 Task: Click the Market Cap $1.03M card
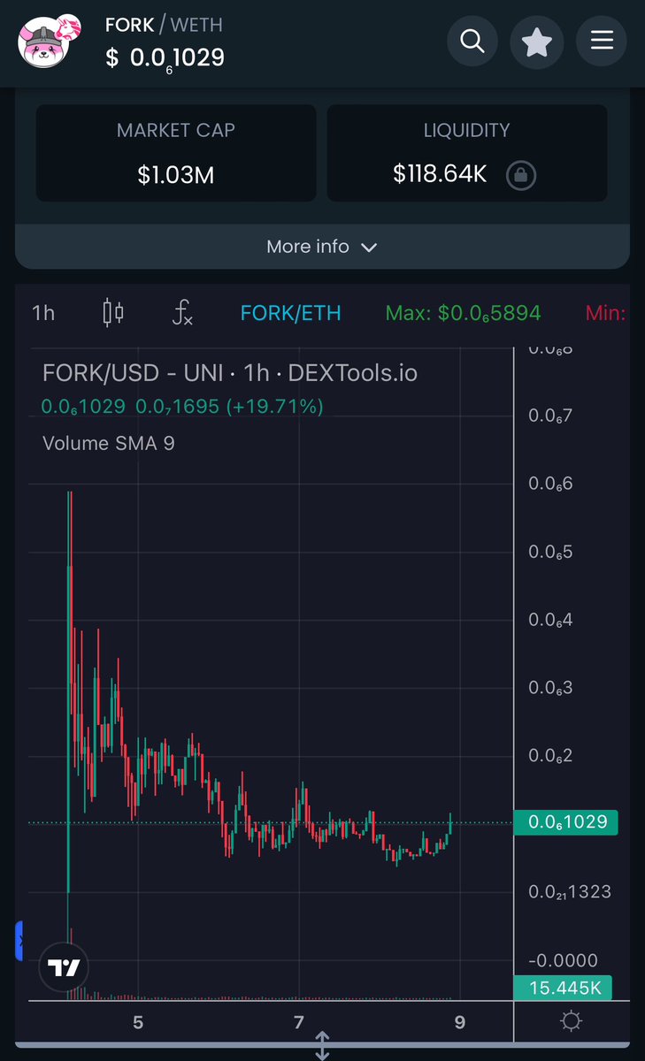click(176, 153)
